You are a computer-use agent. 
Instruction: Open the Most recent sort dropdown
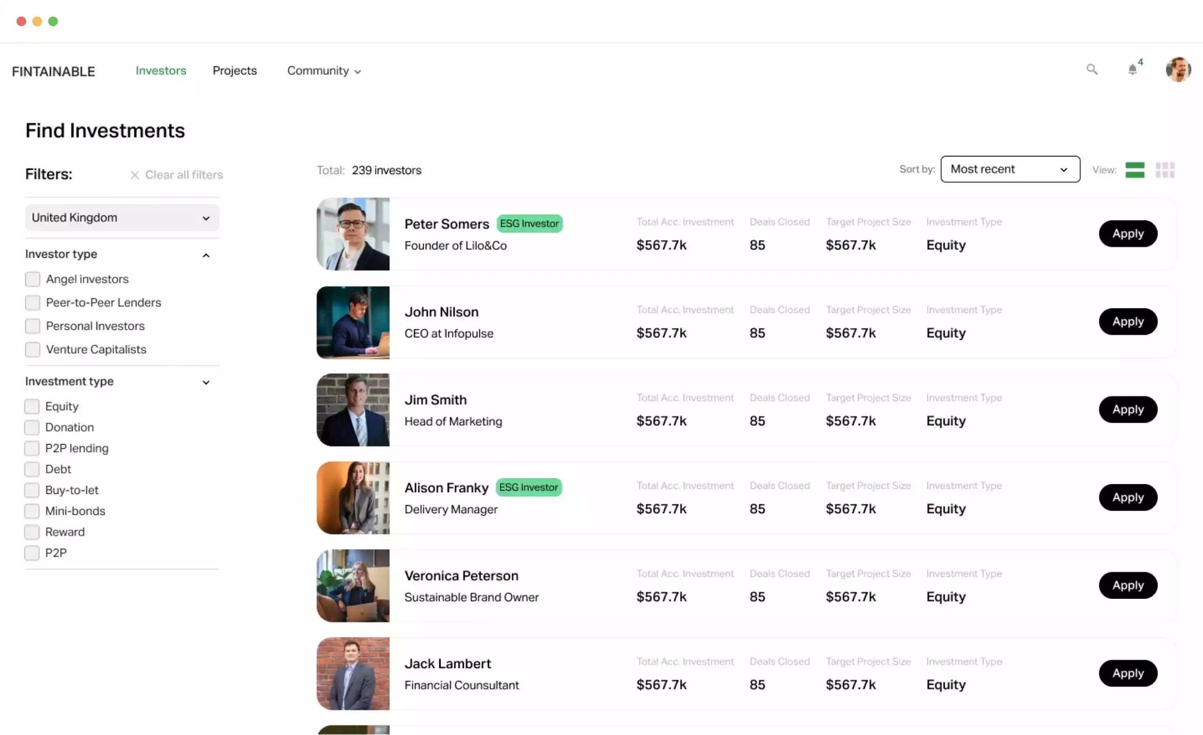pyautogui.click(x=1010, y=170)
